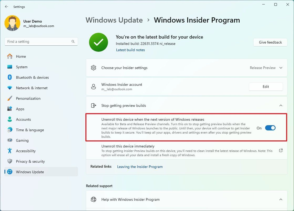Turn off the Unenroll this device toggle
Screen dimensions: 294x211
coord(270,128)
